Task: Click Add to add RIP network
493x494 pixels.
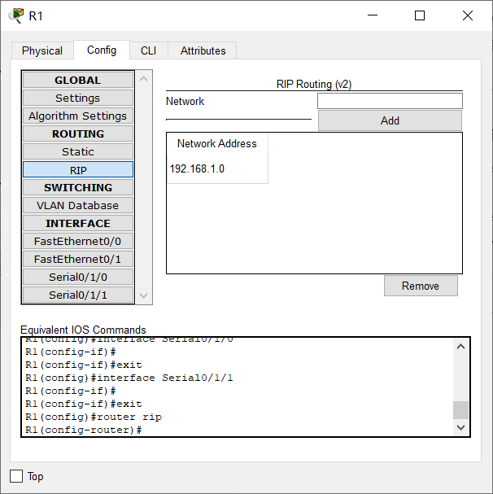Action: point(390,120)
